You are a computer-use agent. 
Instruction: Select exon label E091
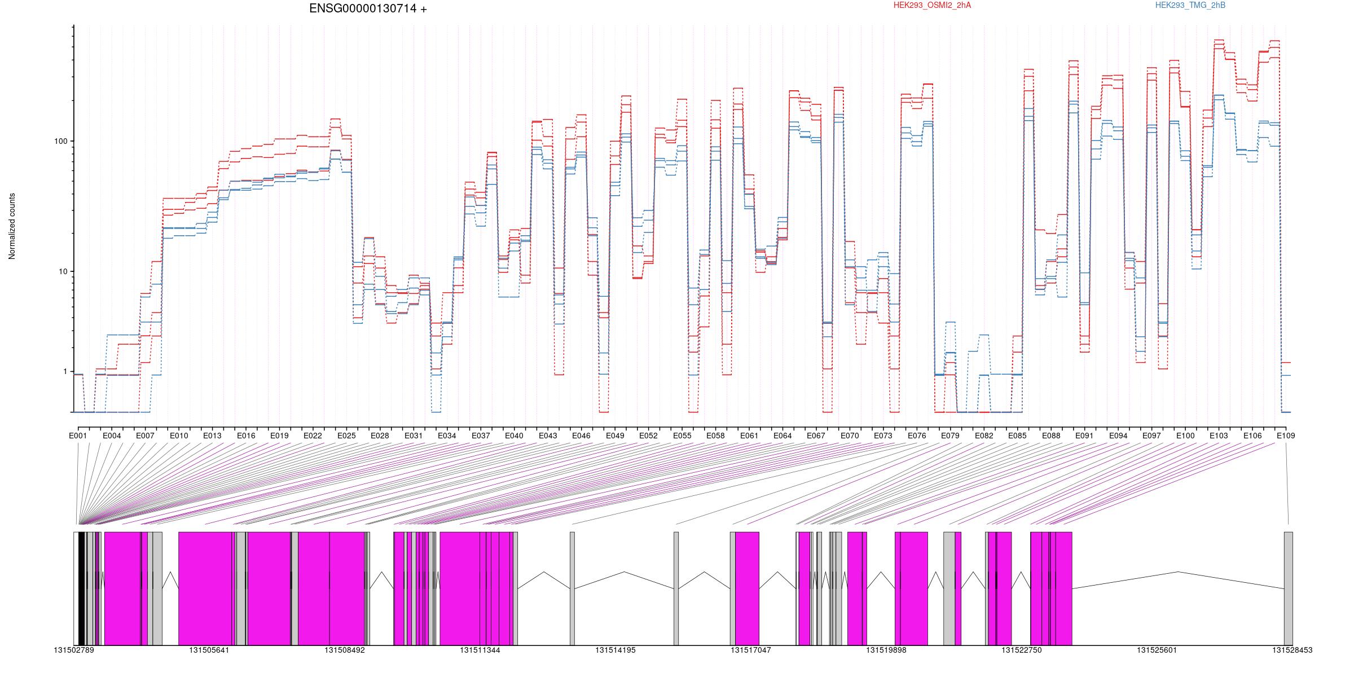(1084, 436)
